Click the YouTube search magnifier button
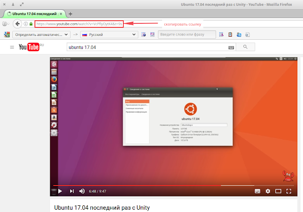 click(x=245, y=47)
